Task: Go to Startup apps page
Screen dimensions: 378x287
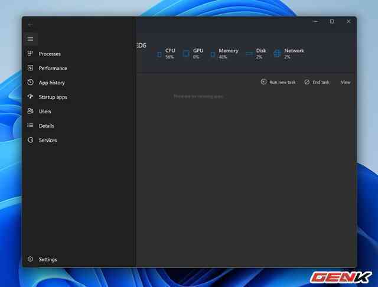Action: [x=53, y=97]
